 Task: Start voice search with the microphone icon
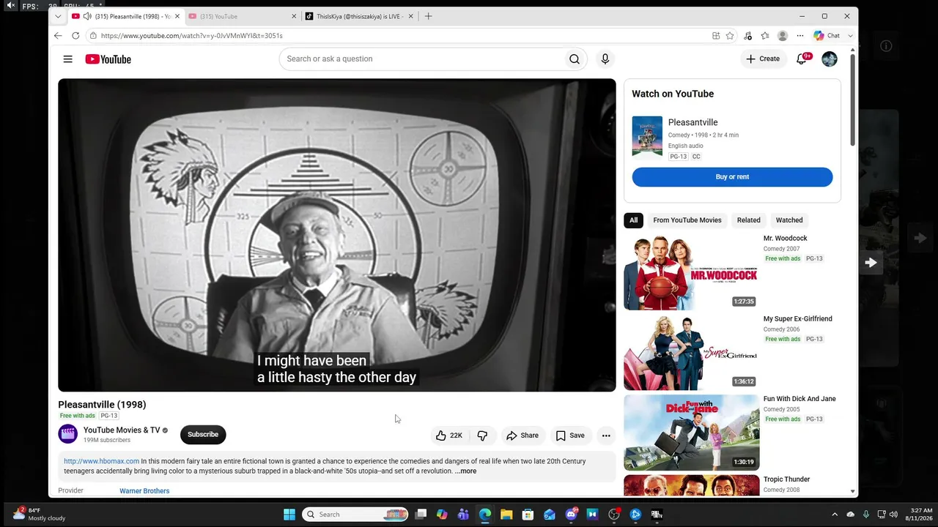pos(605,59)
